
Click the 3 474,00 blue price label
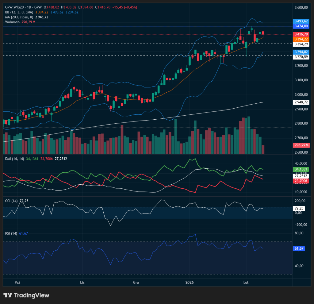point(301,26)
